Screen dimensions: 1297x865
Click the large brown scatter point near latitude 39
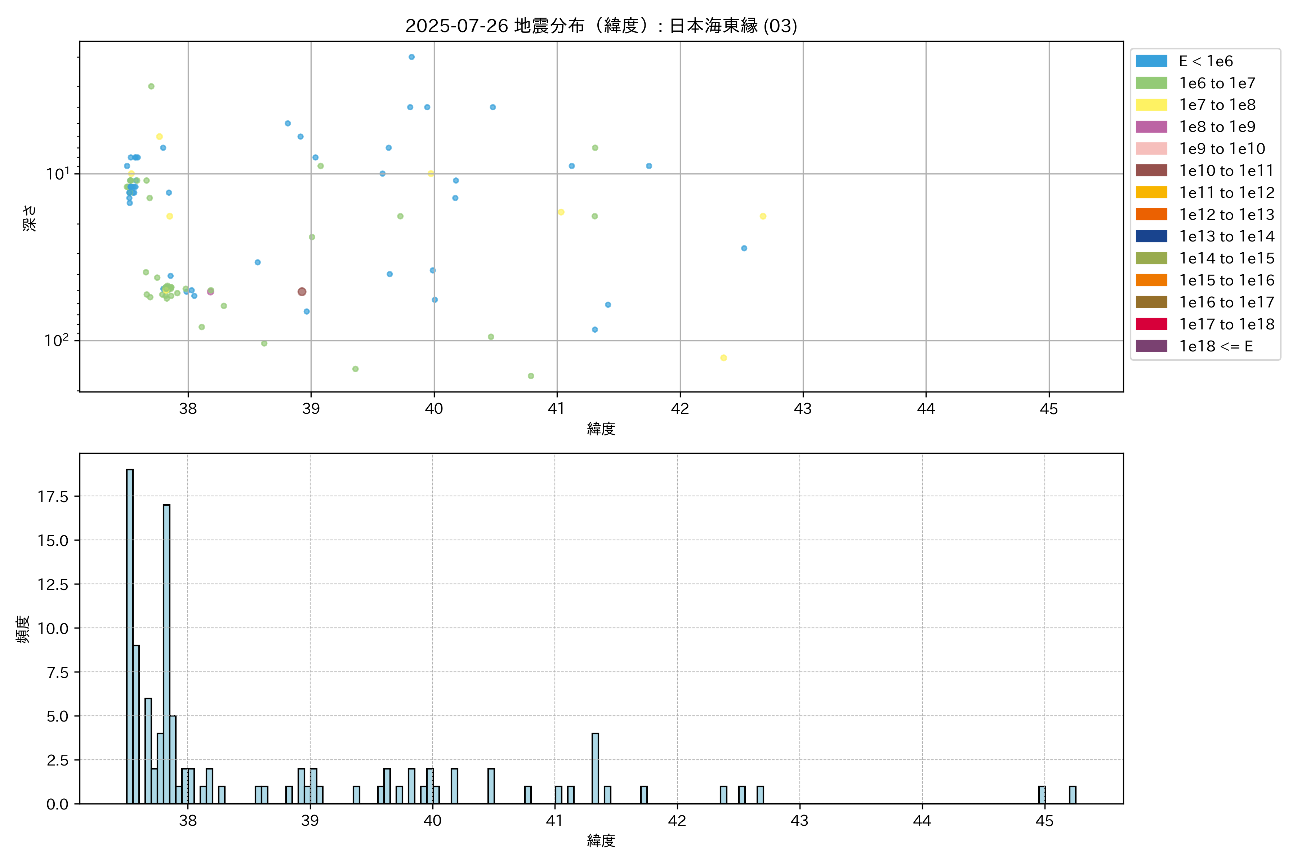302,292
